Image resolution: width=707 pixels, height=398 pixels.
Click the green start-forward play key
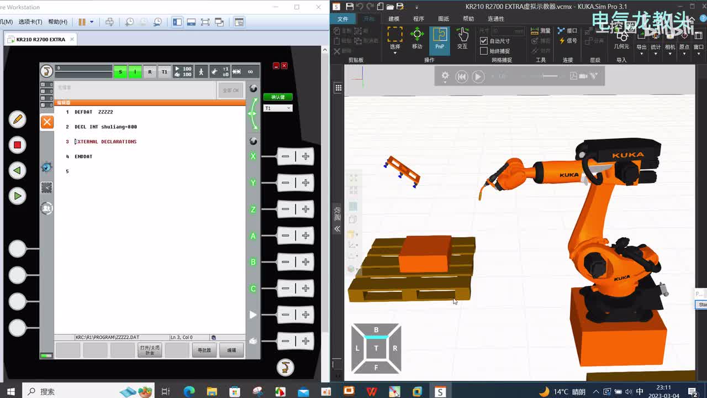(x=17, y=196)
